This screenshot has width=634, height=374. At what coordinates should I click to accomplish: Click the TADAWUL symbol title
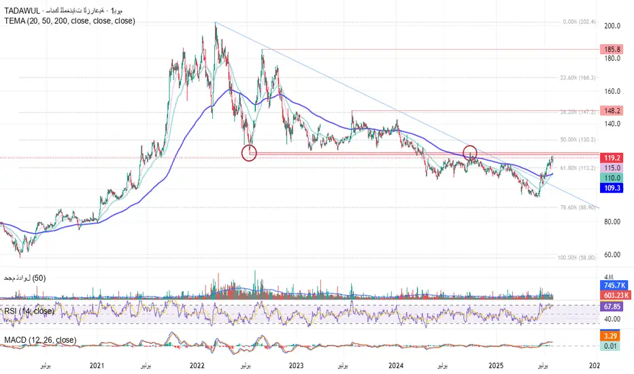[x=63, y=11]
